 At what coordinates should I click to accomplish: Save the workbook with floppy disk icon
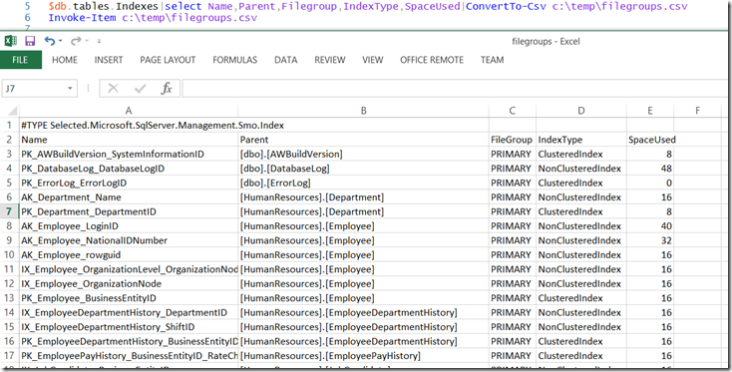click(x=30, y=41)
